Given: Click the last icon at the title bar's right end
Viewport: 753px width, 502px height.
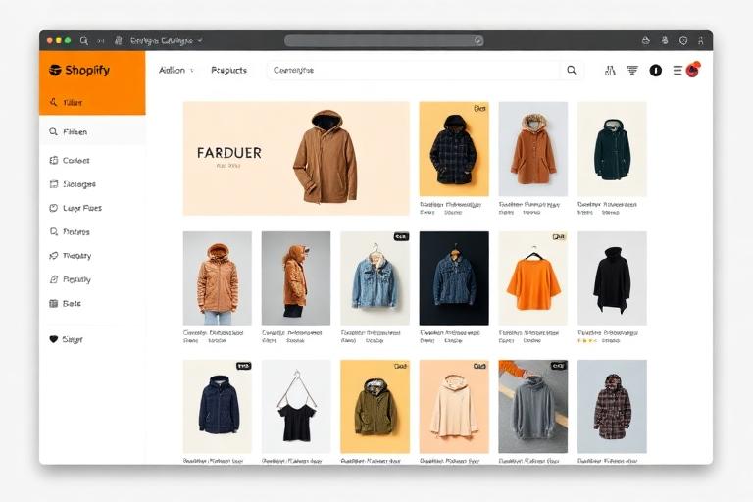Looking at the screenshot, I should (701, 41).
